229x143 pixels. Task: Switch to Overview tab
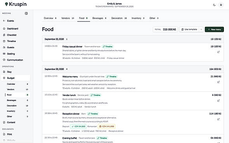tap(50, 18)
